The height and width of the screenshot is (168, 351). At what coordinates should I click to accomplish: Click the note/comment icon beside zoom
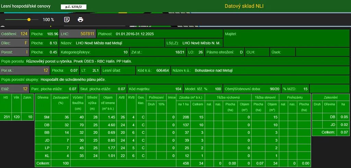click(67, 20)
